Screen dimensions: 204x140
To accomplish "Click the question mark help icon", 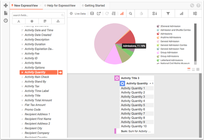I will (198, 5).
